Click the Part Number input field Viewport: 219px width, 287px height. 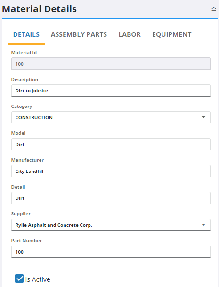point(111,252)
